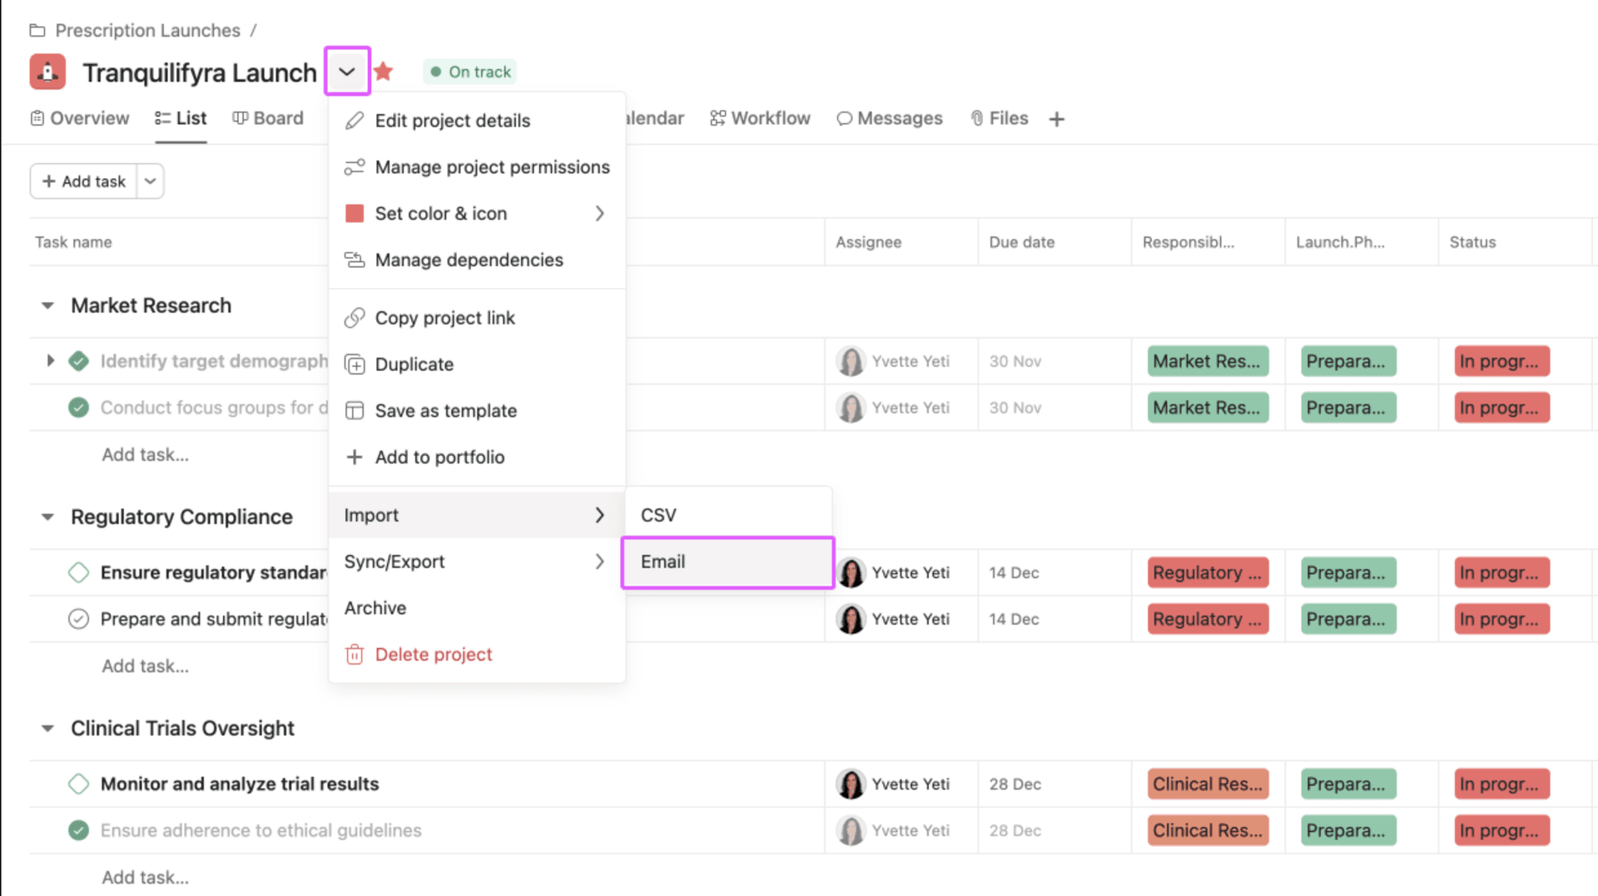Click the plus icon to add a new view
This screenshot has width=1598, height=896.
point(1056,118)
